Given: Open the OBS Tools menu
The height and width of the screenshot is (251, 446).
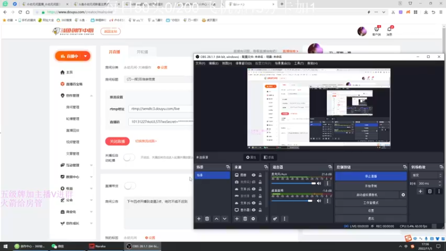Looking at the screenshot, I should [299, 63].
